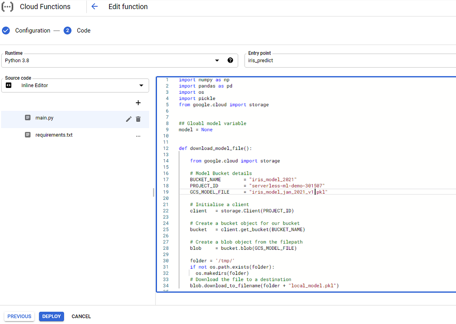Go to the Configuration step
The width and height of the screenshot is (456, 324).
click(x=32, y=31)
